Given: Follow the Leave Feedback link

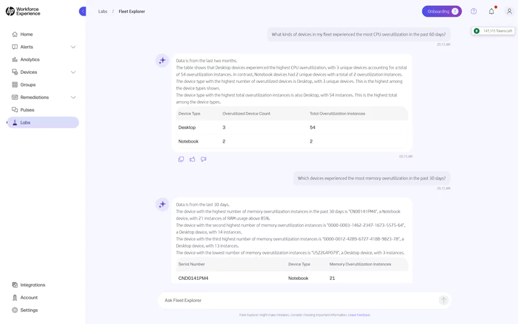Looking at the screenshot, I should 359,315.
